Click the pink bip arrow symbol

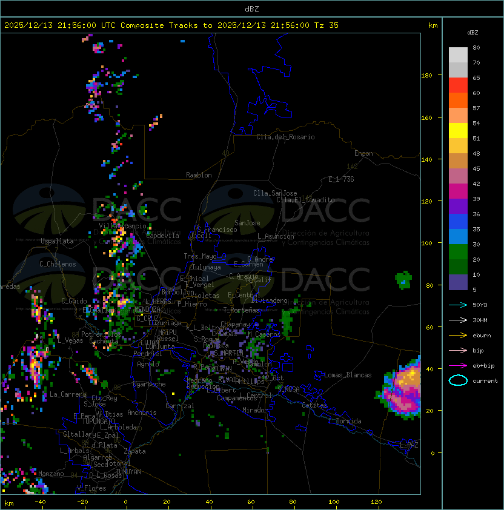(458, 350)
